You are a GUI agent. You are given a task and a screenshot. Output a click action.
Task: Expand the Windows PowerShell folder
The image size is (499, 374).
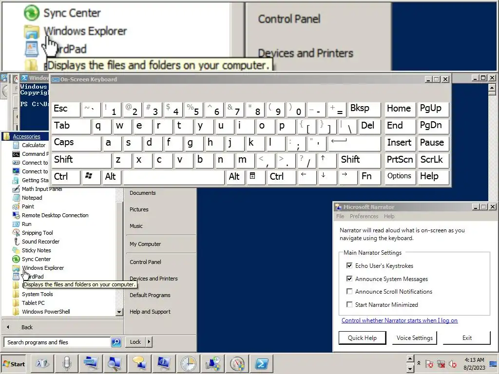coord(41,312)
